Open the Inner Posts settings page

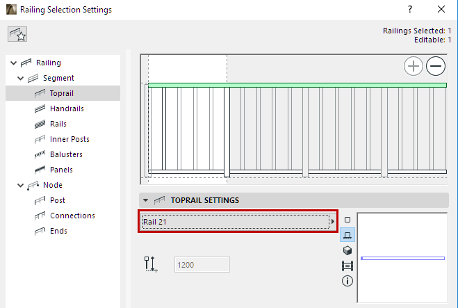69,139
